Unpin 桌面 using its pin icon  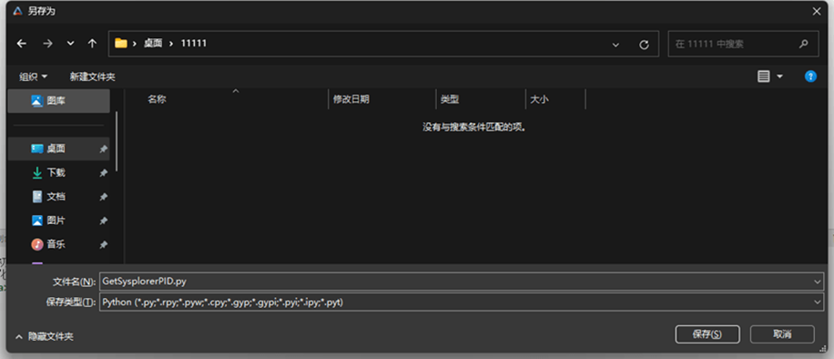click(x=103, y=149)
